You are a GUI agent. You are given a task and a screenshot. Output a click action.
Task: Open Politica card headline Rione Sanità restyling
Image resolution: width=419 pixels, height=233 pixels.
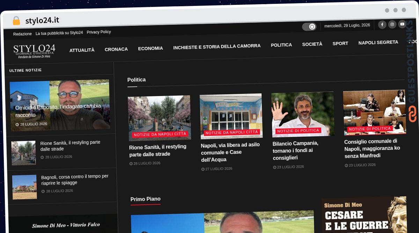(x=158, y=150)
